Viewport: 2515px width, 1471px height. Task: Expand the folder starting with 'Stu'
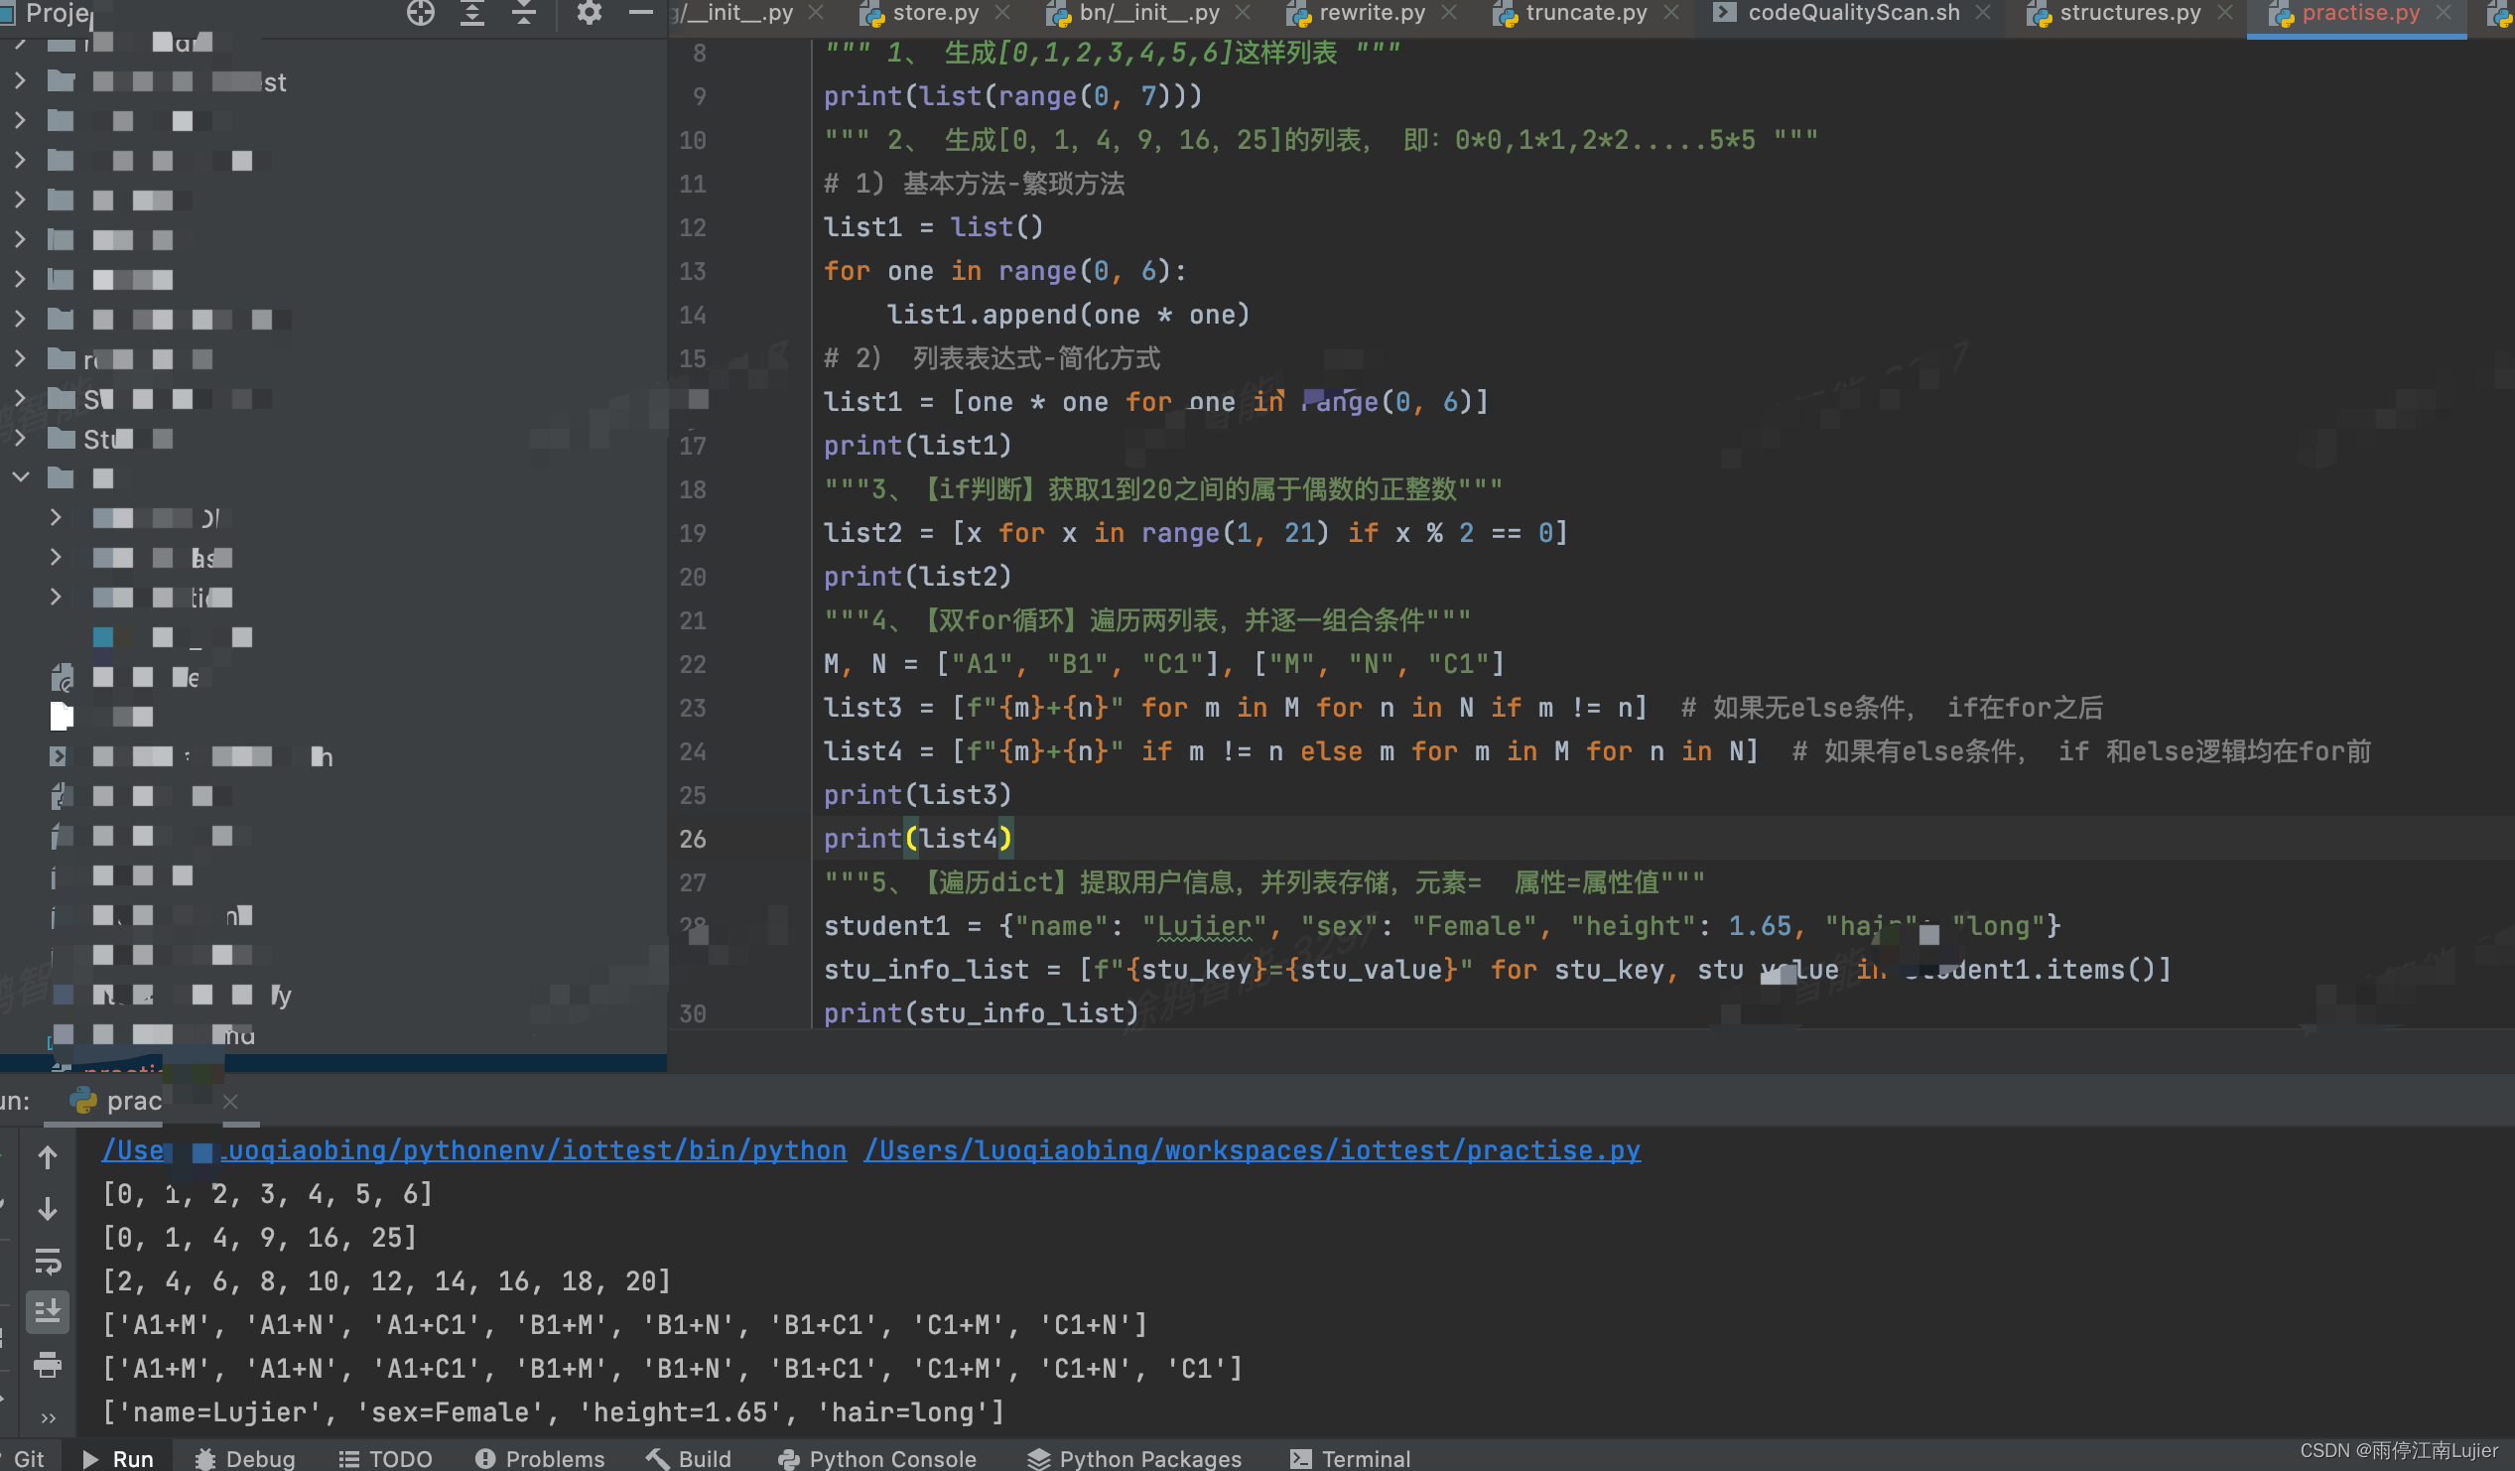20,437
